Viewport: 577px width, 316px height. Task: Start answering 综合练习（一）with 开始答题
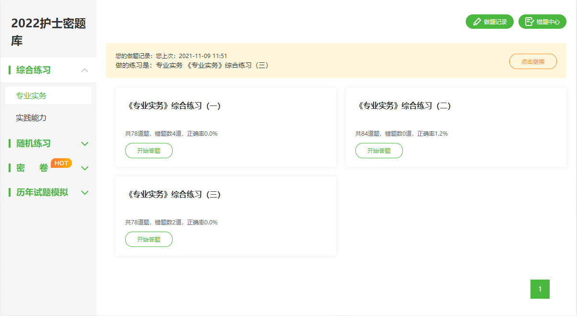(x=149, y=151)
